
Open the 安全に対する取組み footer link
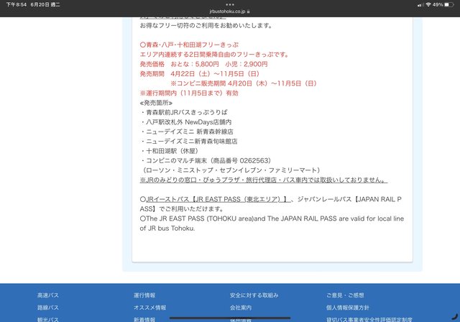point(254,295)
